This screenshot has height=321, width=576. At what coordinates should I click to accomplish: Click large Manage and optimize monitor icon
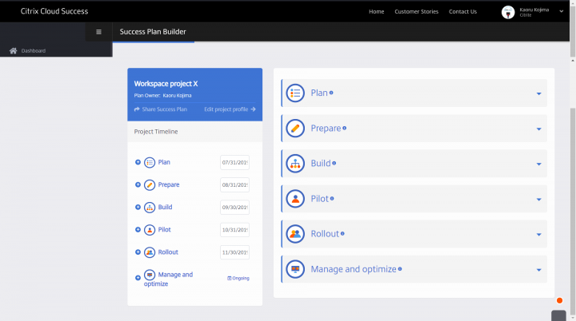coord(295,269)
